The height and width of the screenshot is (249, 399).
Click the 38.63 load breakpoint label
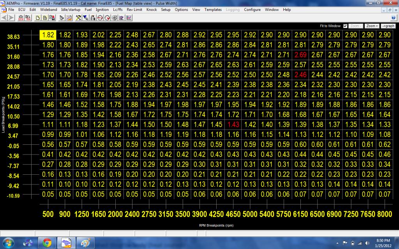[x=13, y=37]
